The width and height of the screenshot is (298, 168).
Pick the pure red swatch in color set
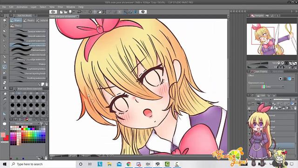[x=22, y=129]
